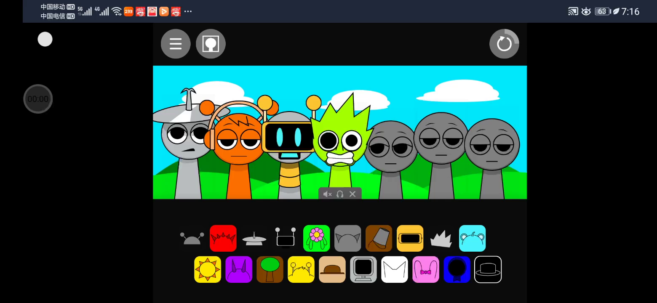Select the brown bucket icon
Screen dimensions: 657x303
pos(379,239)
